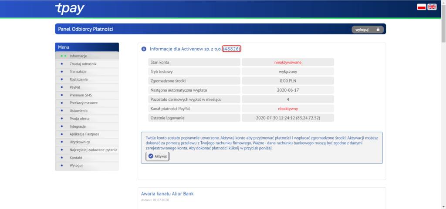The height and width of the screenshot is (209, 446).
Task: Open Kontakt menu item
Action: (x=87, y=157)
